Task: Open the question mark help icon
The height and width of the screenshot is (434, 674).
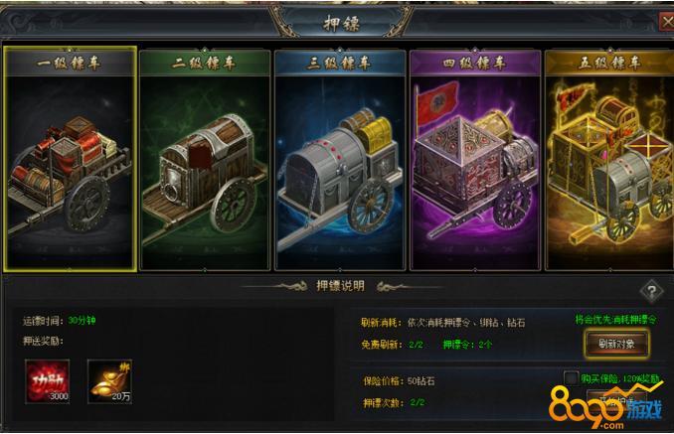Action: [652, 292]
